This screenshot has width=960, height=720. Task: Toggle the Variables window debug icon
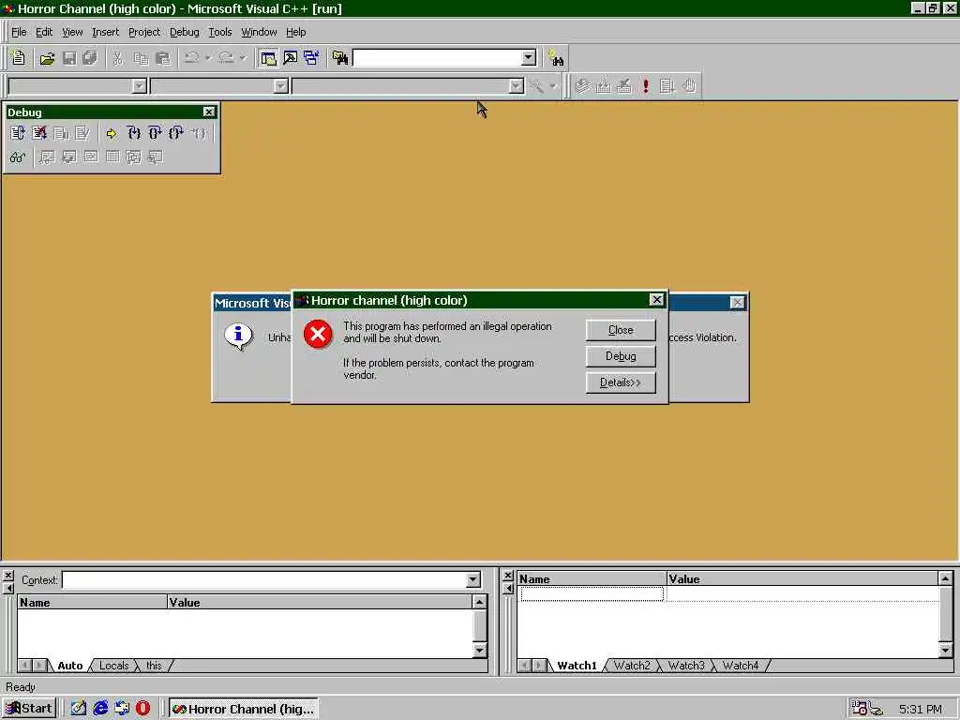click(69, 157)
